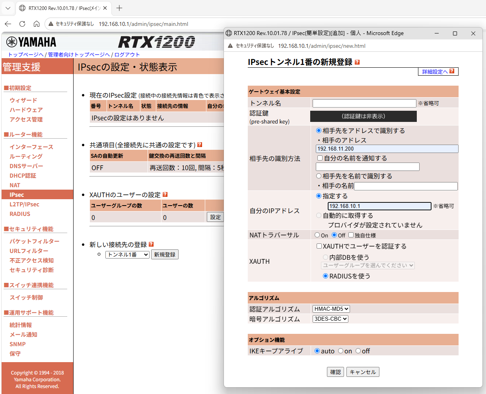
Task: Click the ログアウト link
Action: (x=127, y=55)
